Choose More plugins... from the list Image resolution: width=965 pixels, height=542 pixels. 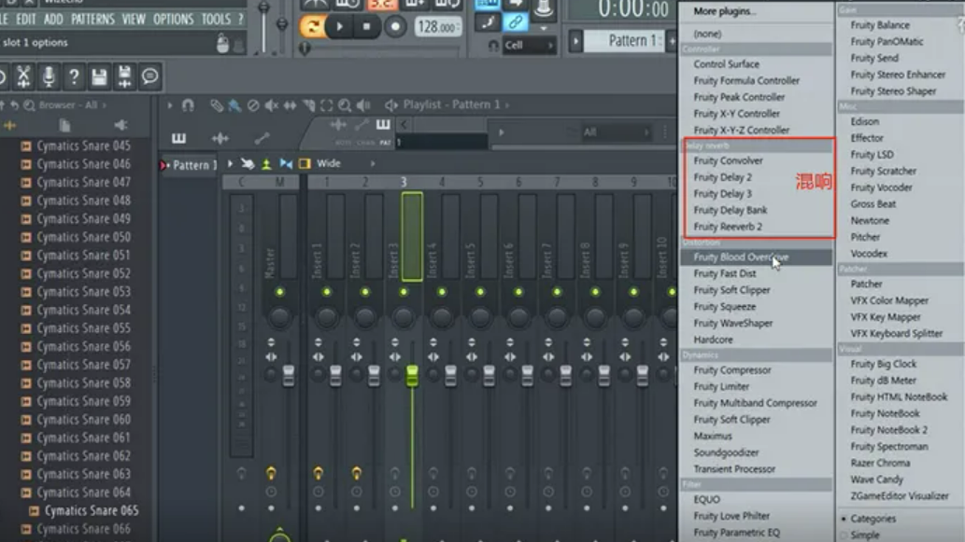(x=724, y=11)
